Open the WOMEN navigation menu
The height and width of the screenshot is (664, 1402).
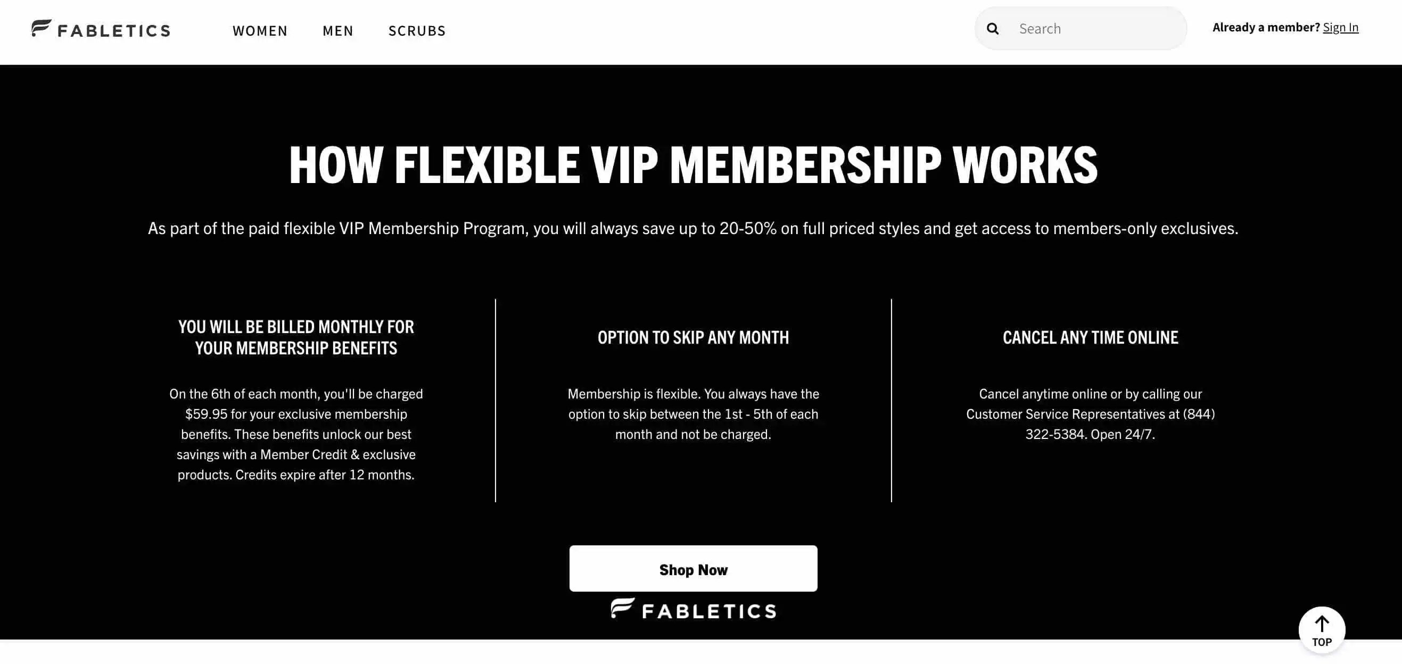pyautogui.click(x=260, y=31)
